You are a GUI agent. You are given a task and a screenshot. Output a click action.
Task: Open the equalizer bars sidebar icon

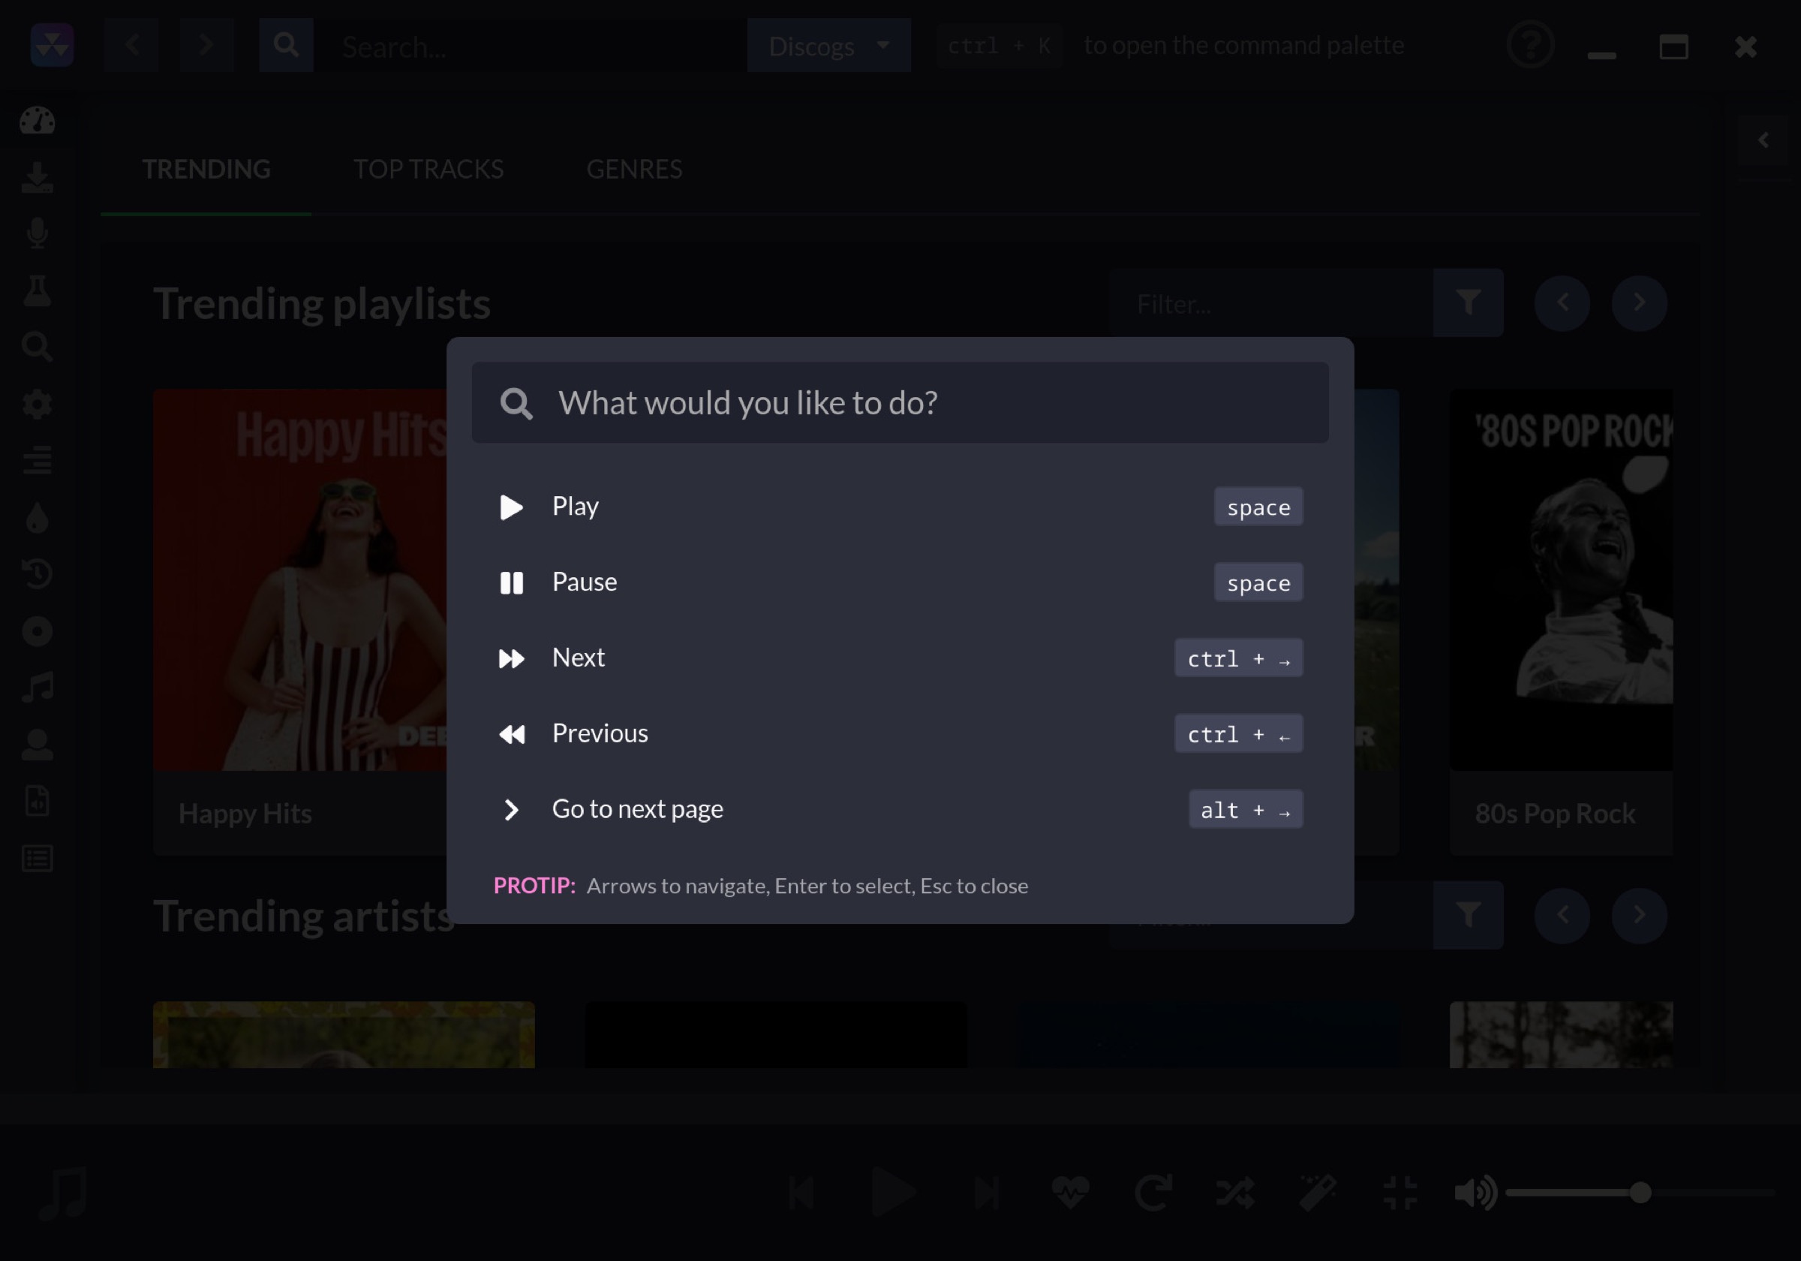(37, 460)
